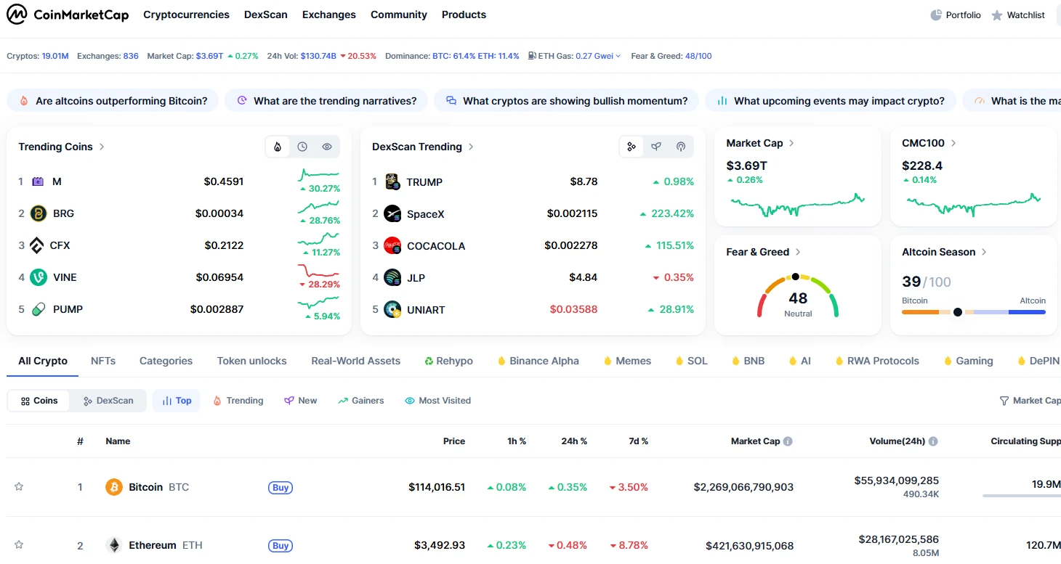Open the Altcoin Season chevron
This screenshot has height=564, width=1061.
984,252
